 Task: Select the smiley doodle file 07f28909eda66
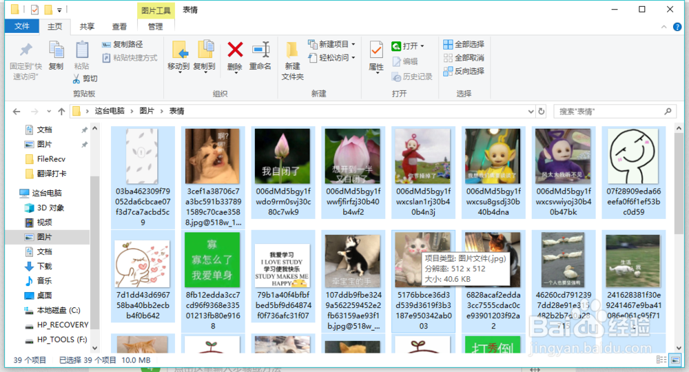point(633,156)
